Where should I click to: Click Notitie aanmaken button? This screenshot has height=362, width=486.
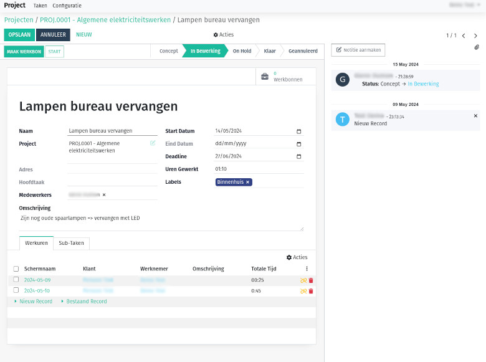pos(358,50)
